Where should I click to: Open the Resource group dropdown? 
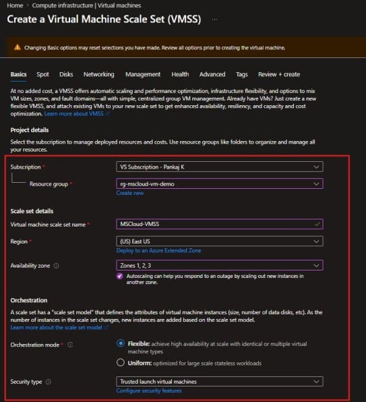click(x=220, y=184)
